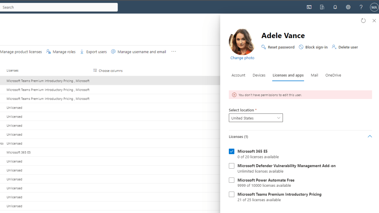
Task: Refresh the user details panel
Action: click(x=363, y=21)
